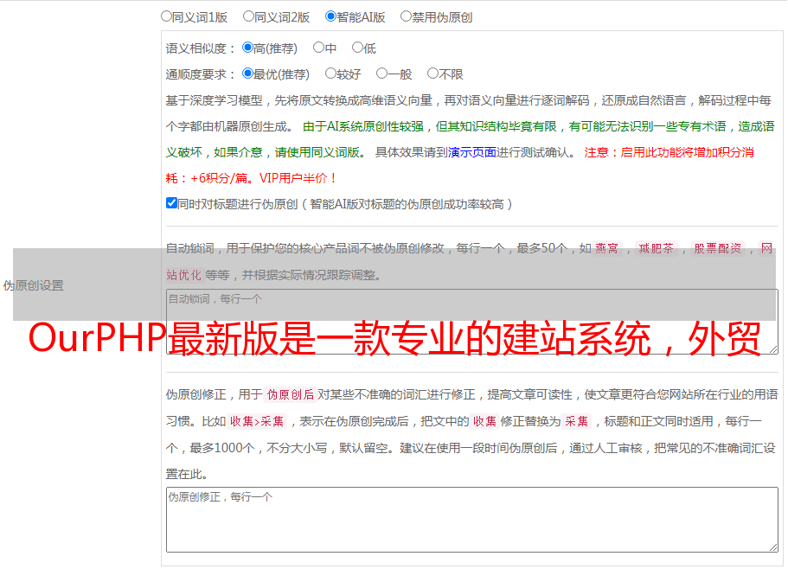The width and height of the screenshot is (788, 569).
Task: Set 语义相似度 to 高(推荐)
Action: (247, 48)
